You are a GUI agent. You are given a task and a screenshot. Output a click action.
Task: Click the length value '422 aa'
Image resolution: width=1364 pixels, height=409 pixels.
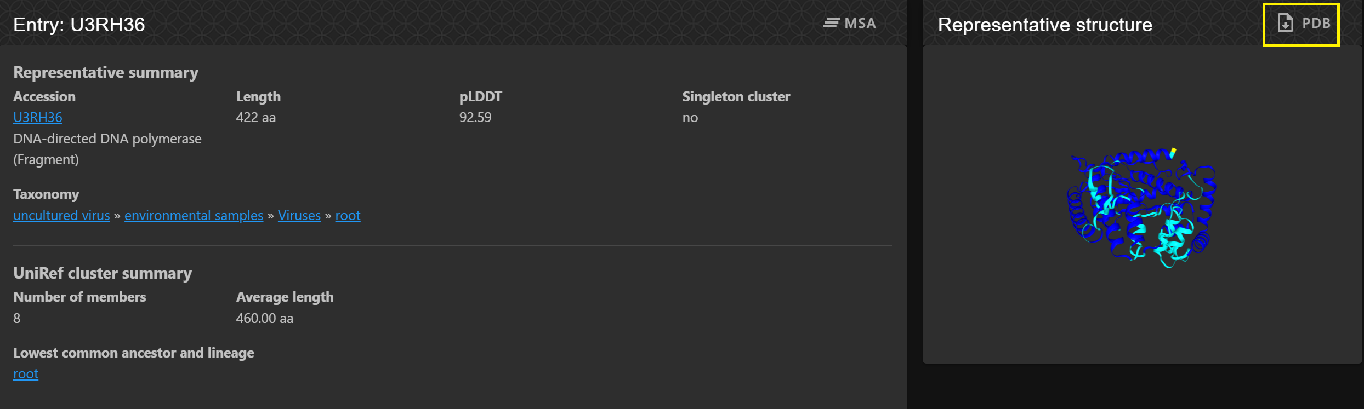pyautogui.click(x=256, y=117)
